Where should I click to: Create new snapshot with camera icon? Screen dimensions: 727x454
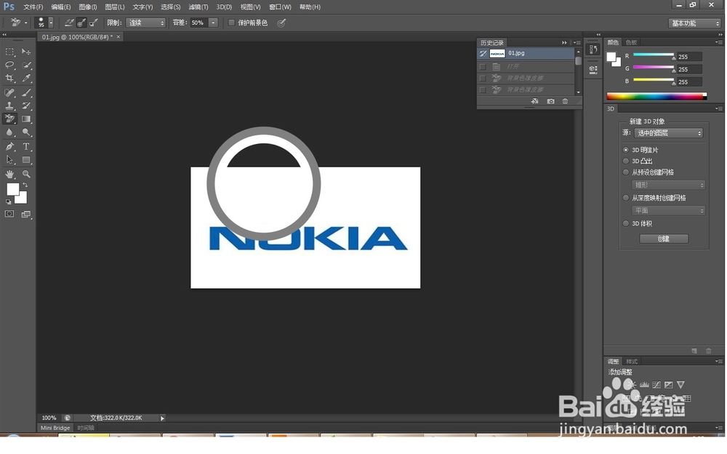550,101
